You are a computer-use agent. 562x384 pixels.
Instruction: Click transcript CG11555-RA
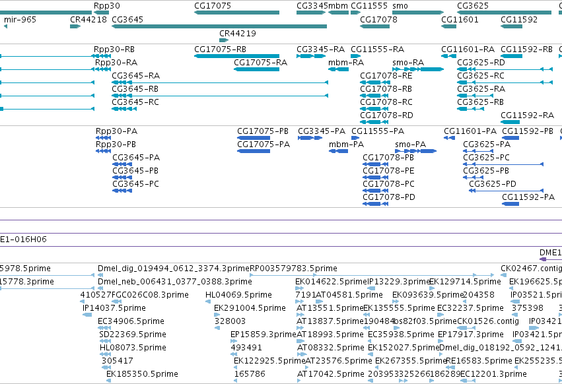point(377,49)
